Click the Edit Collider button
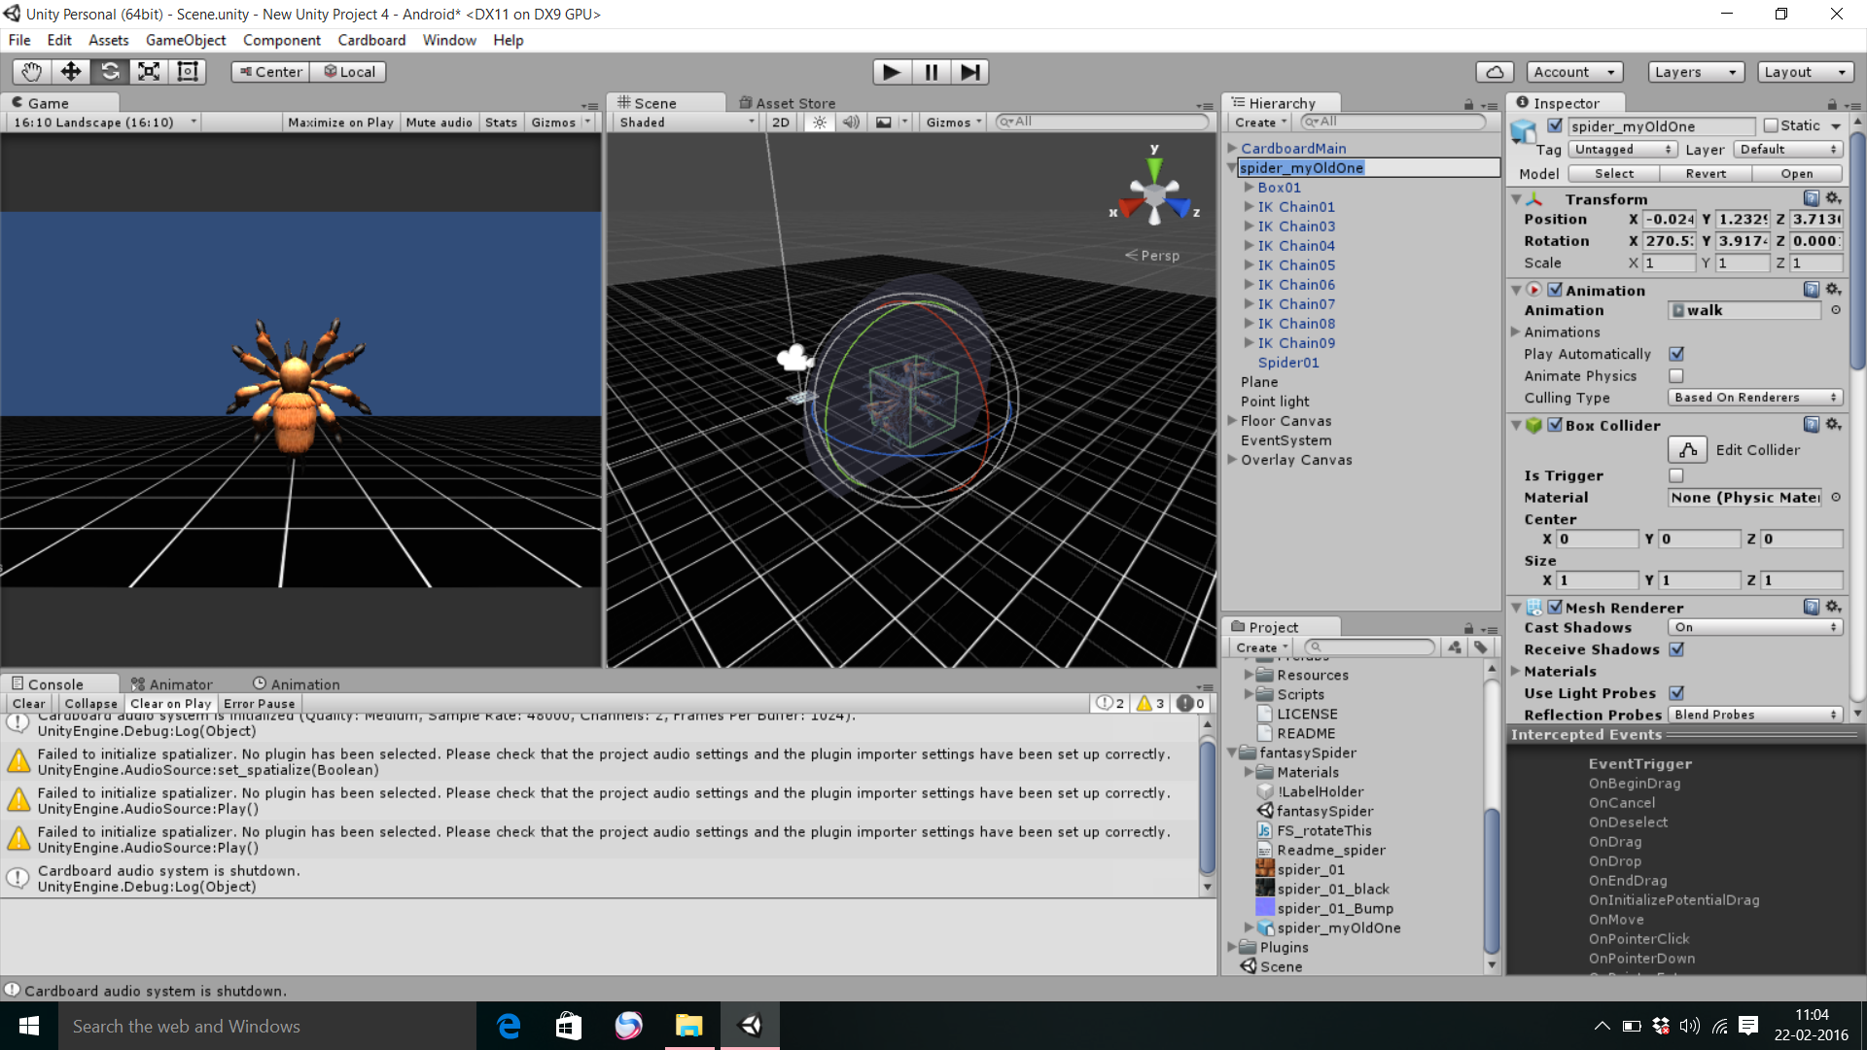The height and width of the screenshot is (1050, 1867). [1687, 450]
